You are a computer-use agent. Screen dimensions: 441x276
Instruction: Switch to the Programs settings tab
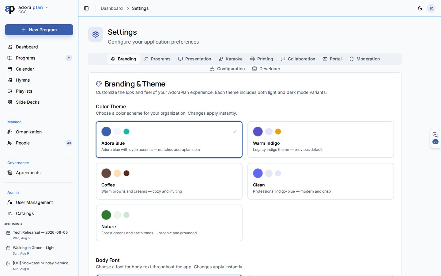click(157, 59)
